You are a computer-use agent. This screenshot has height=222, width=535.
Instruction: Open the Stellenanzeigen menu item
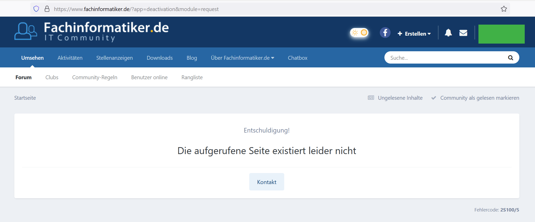[x=114, y=58]
